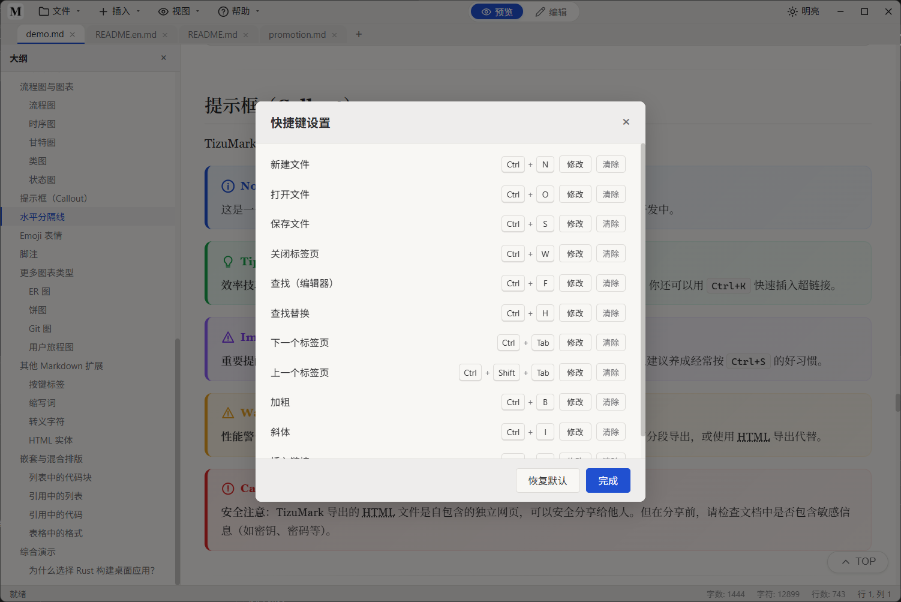Click 恢复默认 button
Viewport: 901px width, 602px height.
point(548,481)
